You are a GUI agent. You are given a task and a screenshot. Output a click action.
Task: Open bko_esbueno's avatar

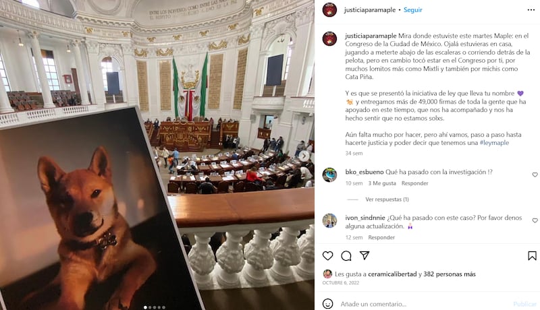tap(329, 175)
